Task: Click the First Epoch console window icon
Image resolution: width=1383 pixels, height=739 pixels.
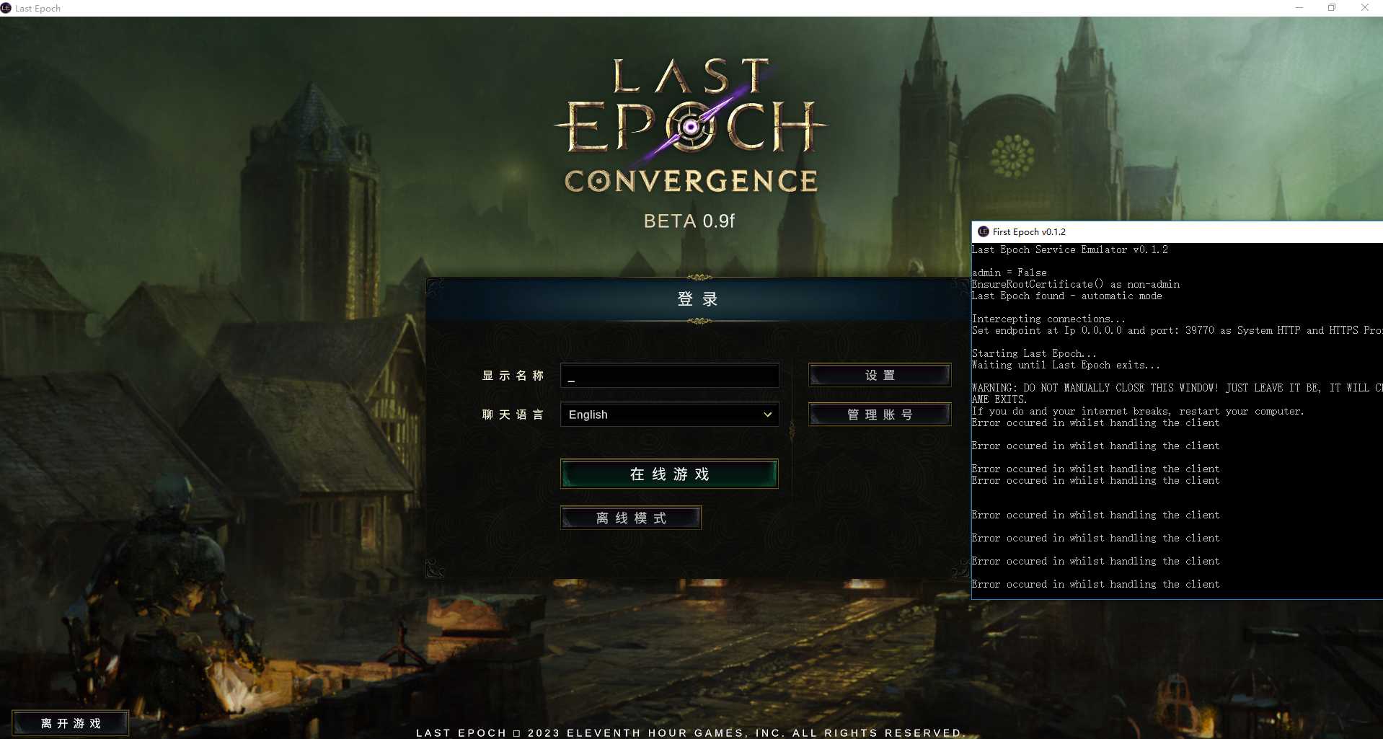Action: (983, 231)
